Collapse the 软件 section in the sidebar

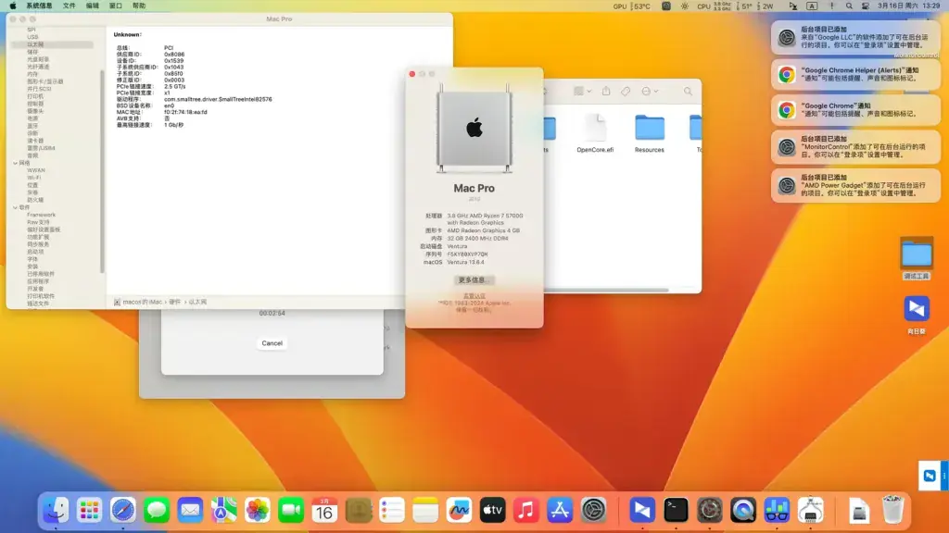click(15, 208)
